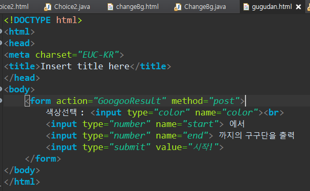Click the br tag after the color input
The width and height of the screenshot is (310, 191).
(273, 112)
